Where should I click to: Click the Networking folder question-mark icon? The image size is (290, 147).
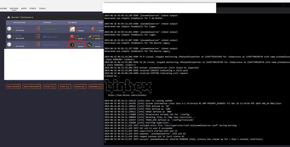click(x=9, y=29)
